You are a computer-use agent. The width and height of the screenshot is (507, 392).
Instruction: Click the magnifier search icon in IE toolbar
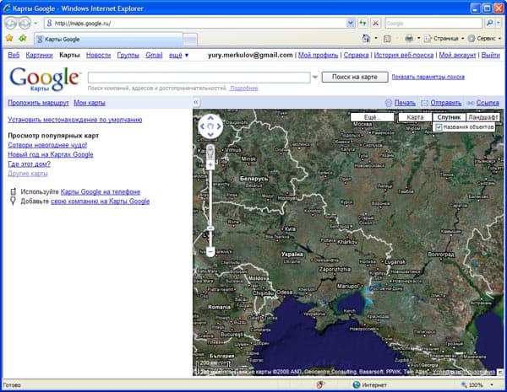(x=489, y=24)
